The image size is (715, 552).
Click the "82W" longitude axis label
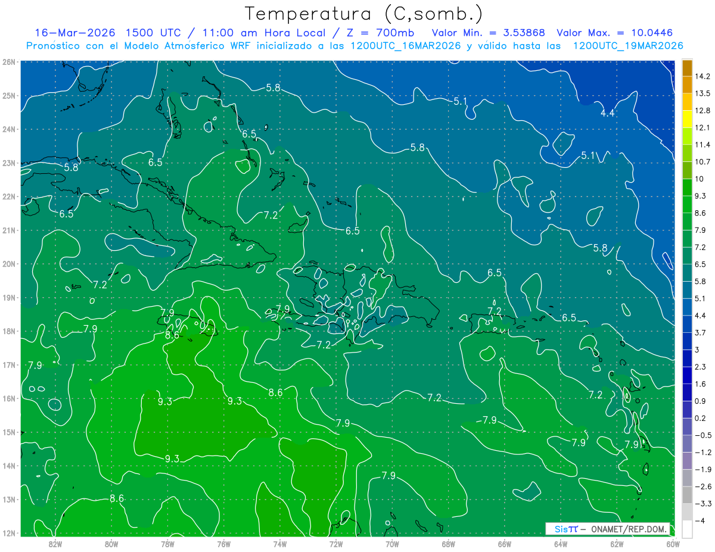[x=55, y=543]
